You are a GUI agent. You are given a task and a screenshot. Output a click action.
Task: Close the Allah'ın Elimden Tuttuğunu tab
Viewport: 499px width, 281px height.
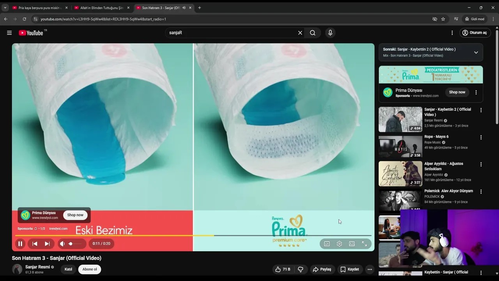pos(128,8)
